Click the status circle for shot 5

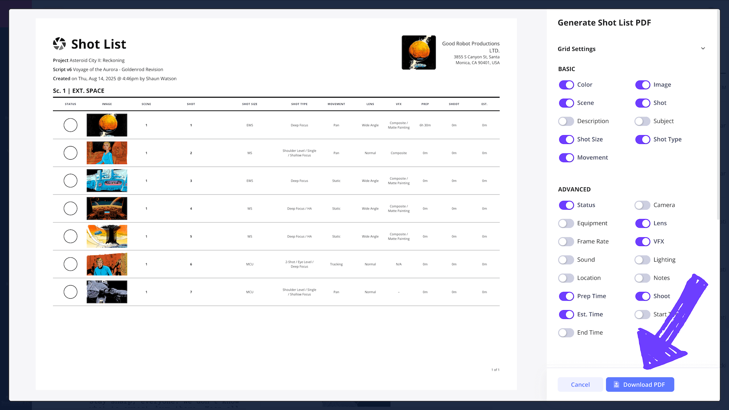coord(70,236)
